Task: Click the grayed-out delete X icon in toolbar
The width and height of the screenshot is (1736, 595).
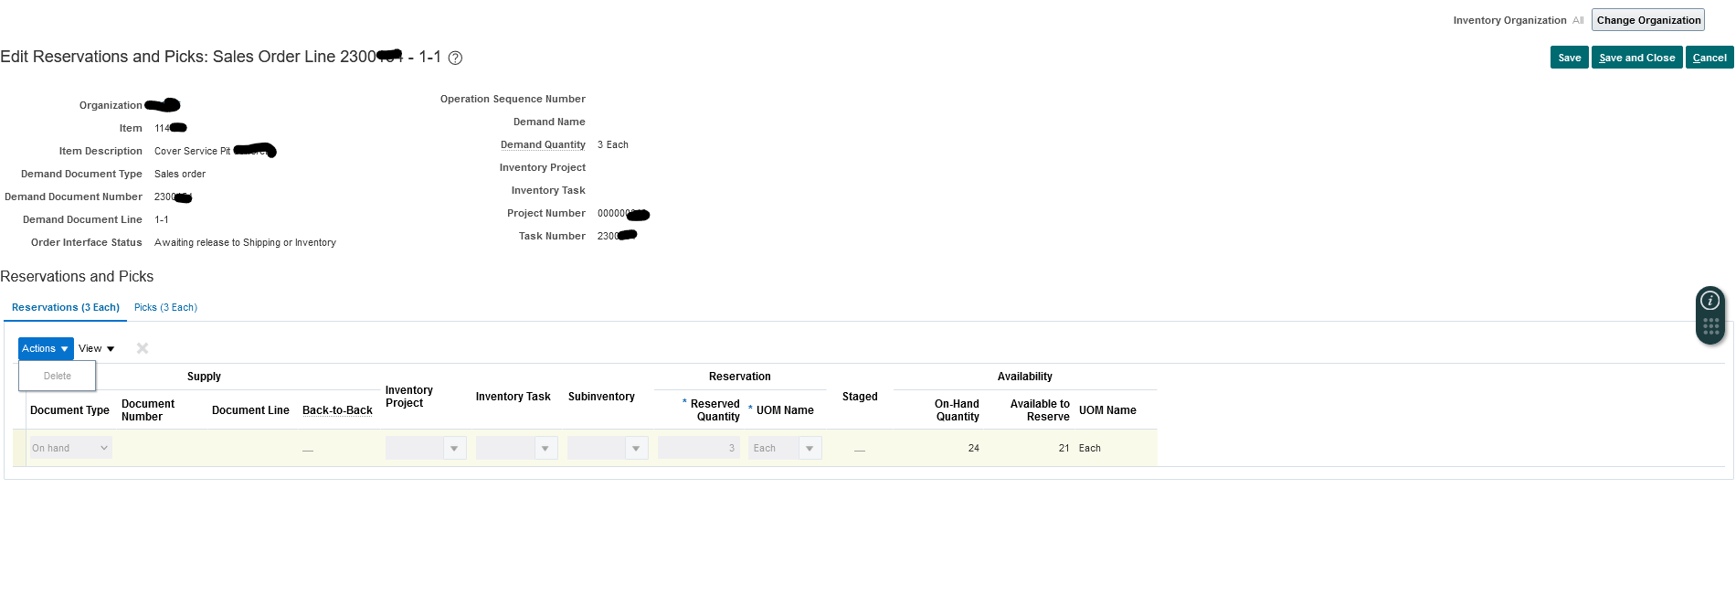Action: 143,348
